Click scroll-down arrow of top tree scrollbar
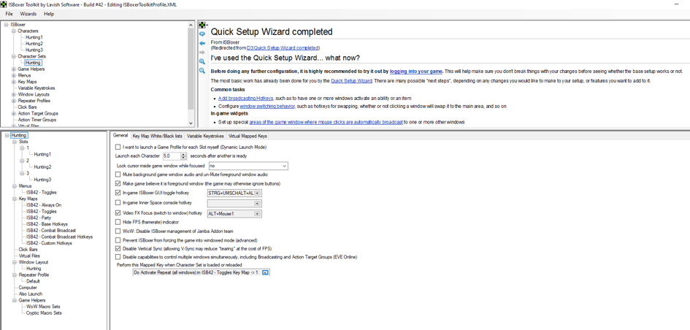This screenshot has width=690, height=330. pyautogui.click(x=191, y=123)
